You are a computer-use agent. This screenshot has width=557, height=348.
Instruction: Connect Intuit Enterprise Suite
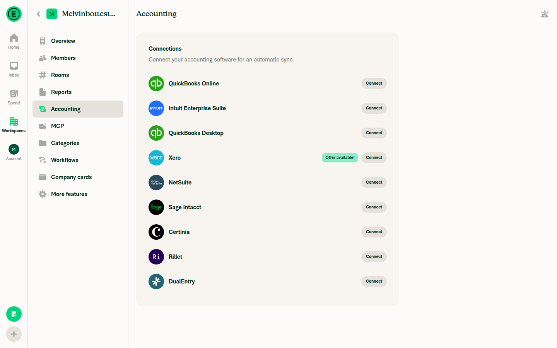pos(374,108)
